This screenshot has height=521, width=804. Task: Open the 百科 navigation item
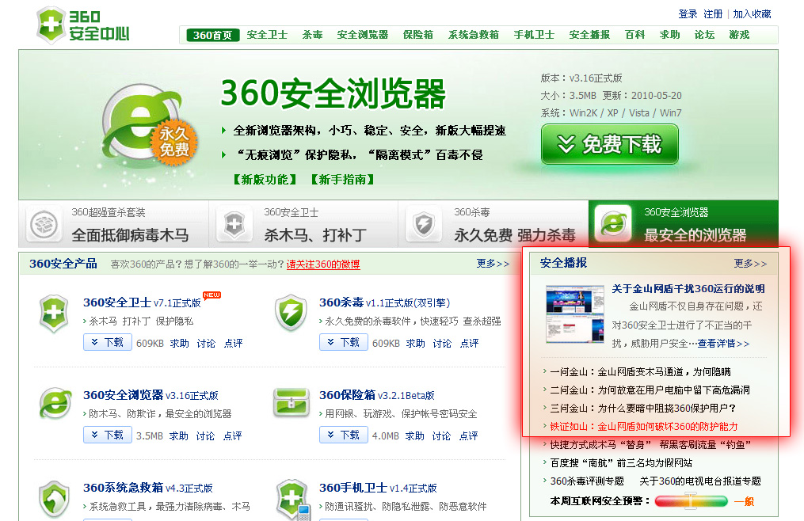pyautogui.click(x=634, y=35)
